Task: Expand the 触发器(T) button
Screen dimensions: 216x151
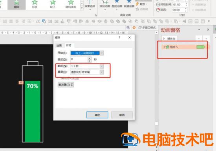Action: [x=66, y=85]
